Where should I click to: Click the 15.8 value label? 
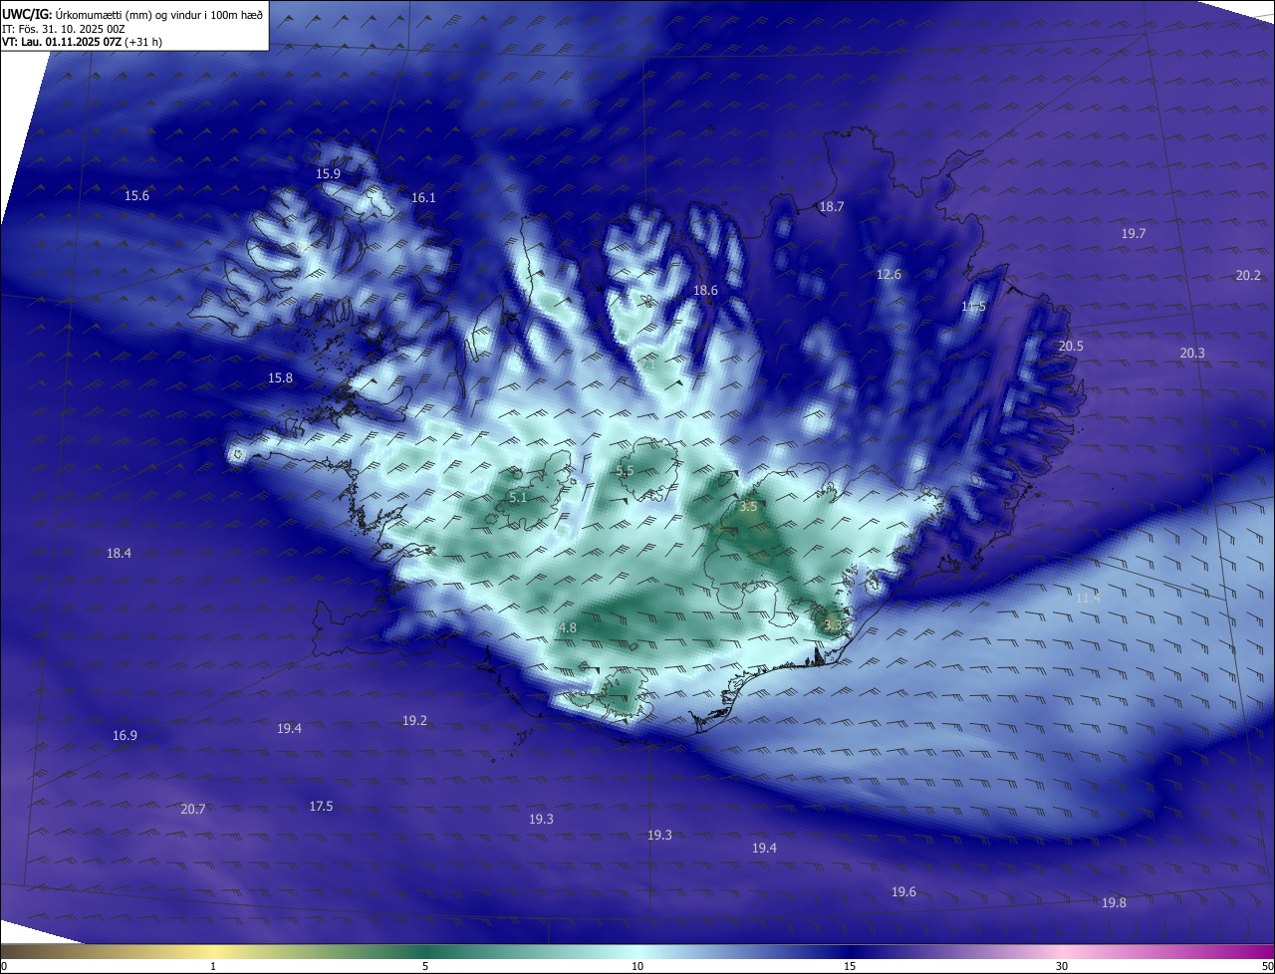281,378
